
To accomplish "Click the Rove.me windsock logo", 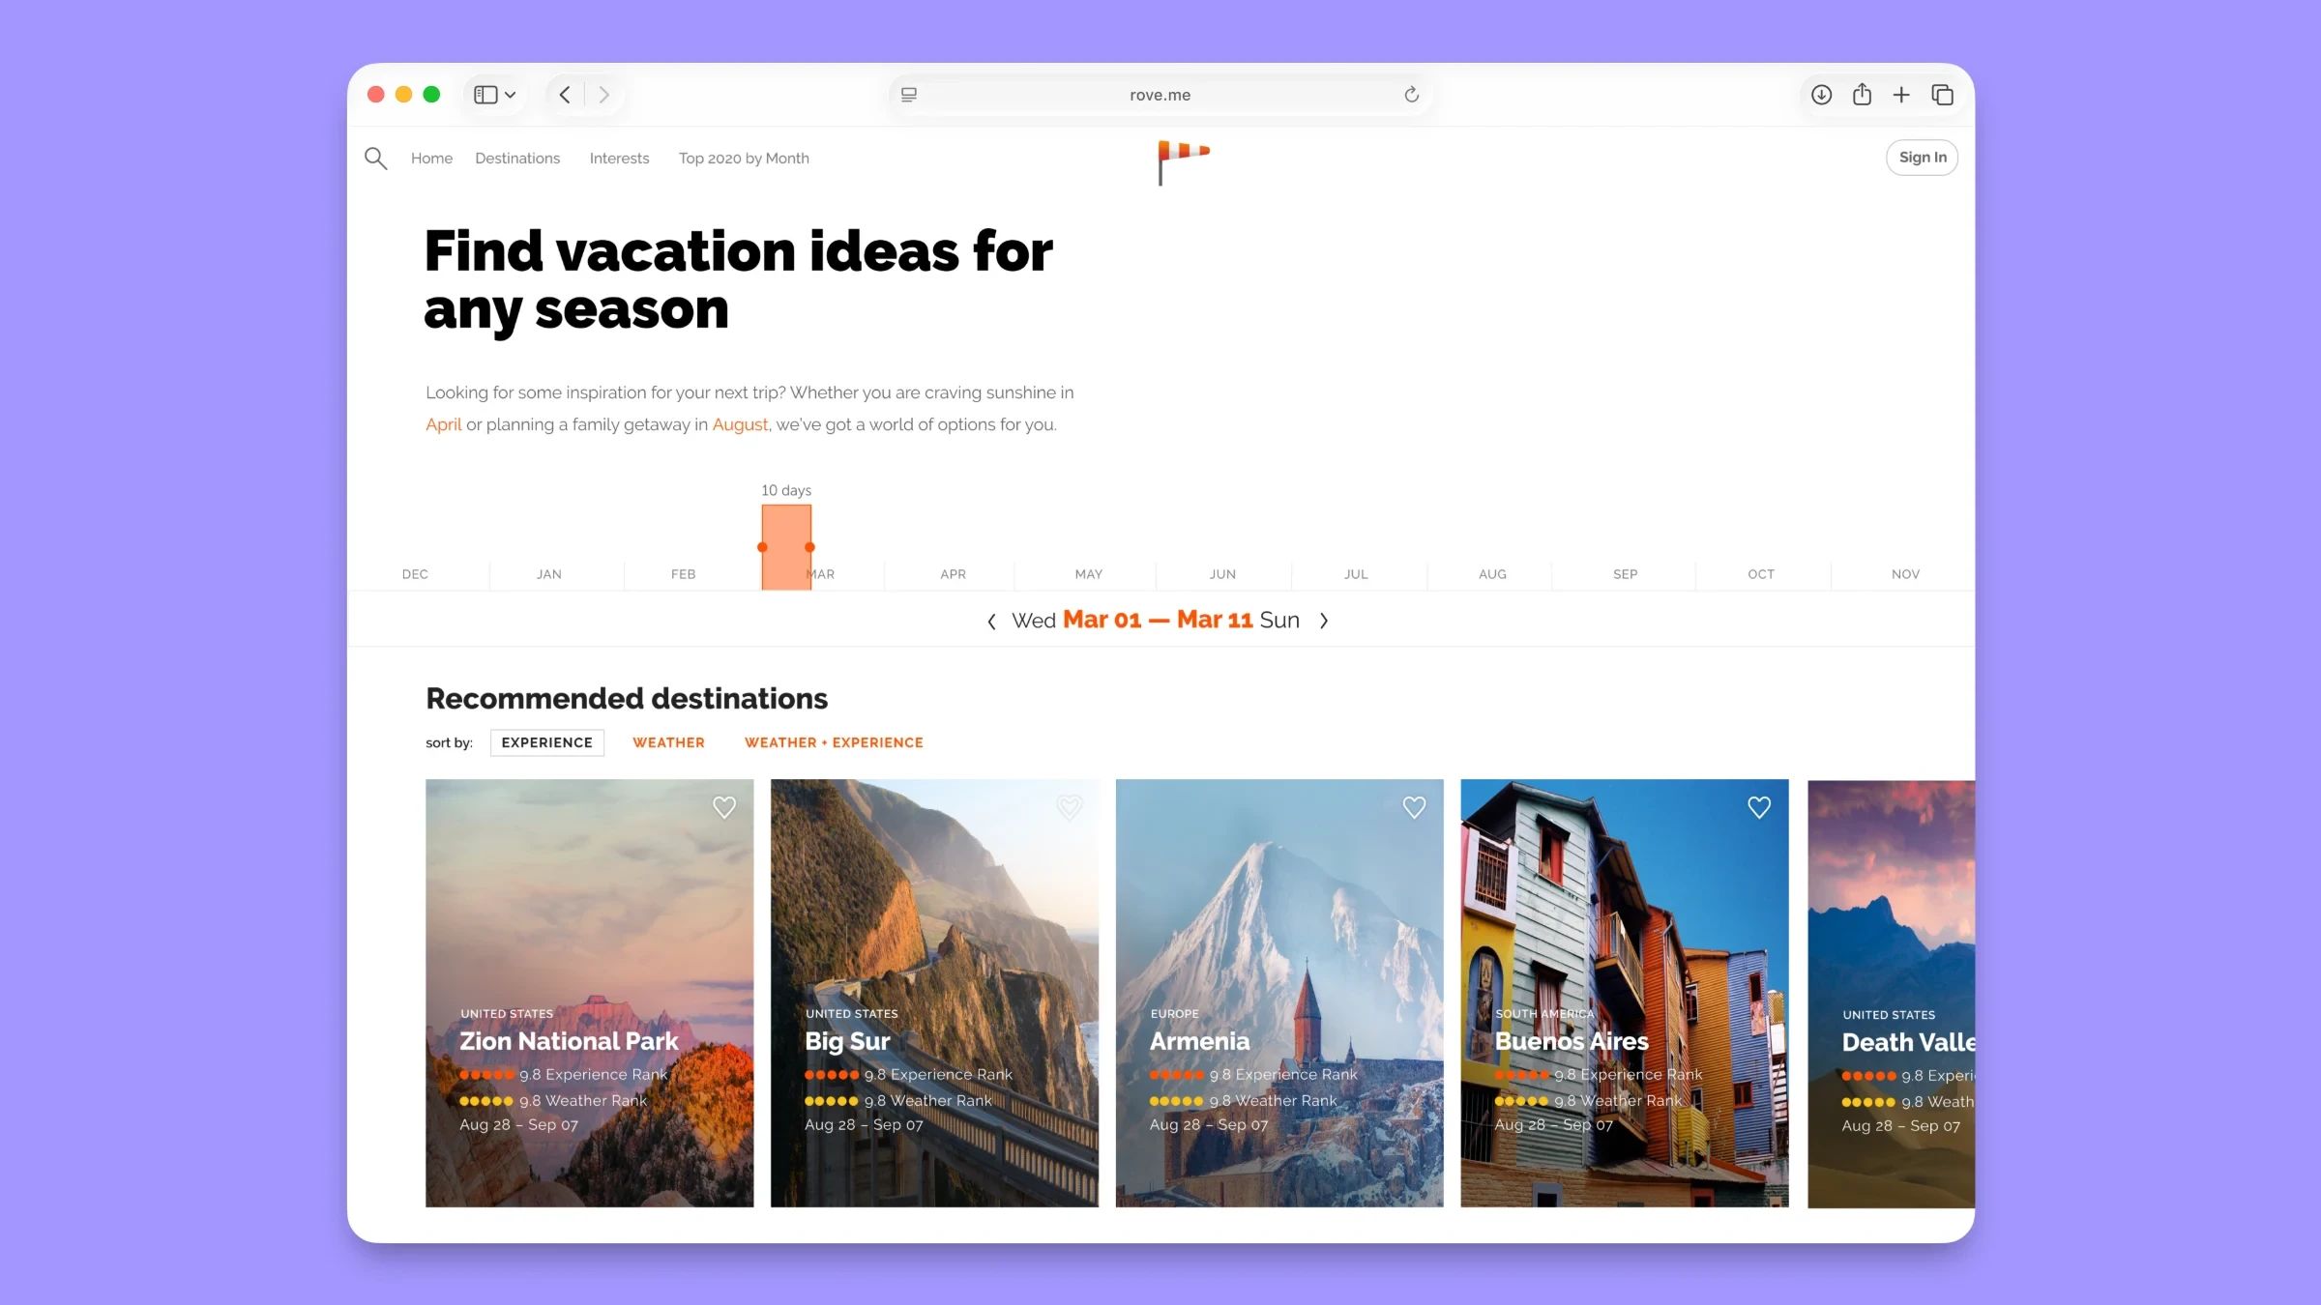I will coord(1184,161).
